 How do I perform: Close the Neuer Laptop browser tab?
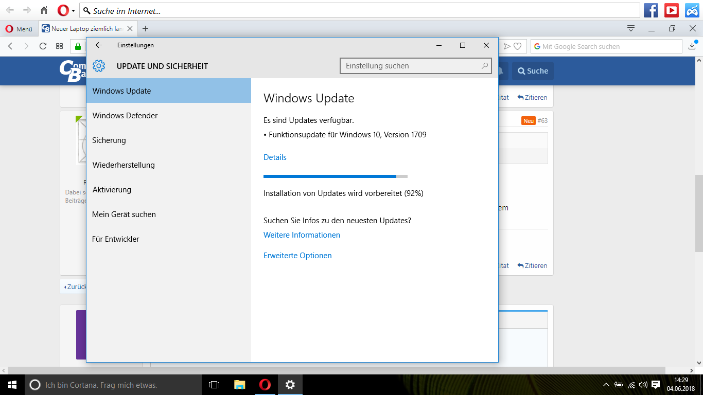(130, 29)
